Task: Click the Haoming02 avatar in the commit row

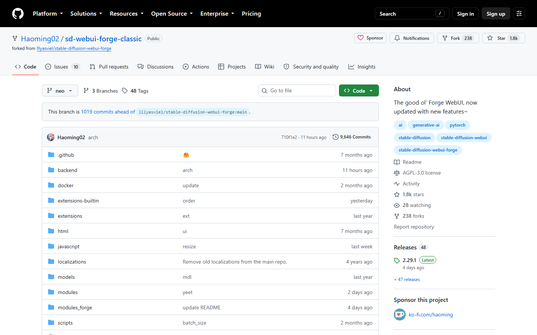Action: point(51,137)
